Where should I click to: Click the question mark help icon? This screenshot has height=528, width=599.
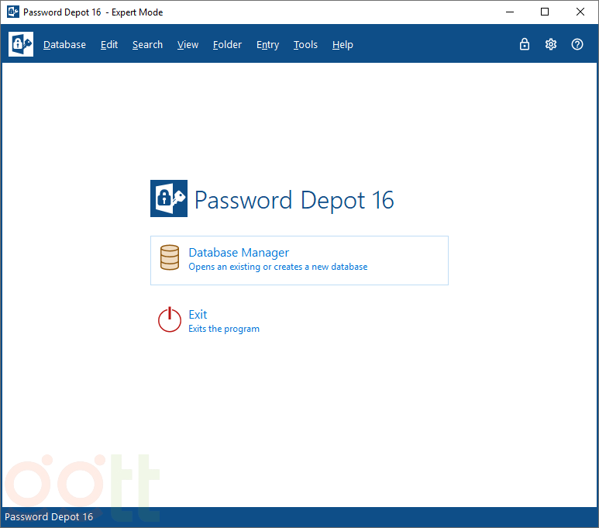(x=577, y=44)
